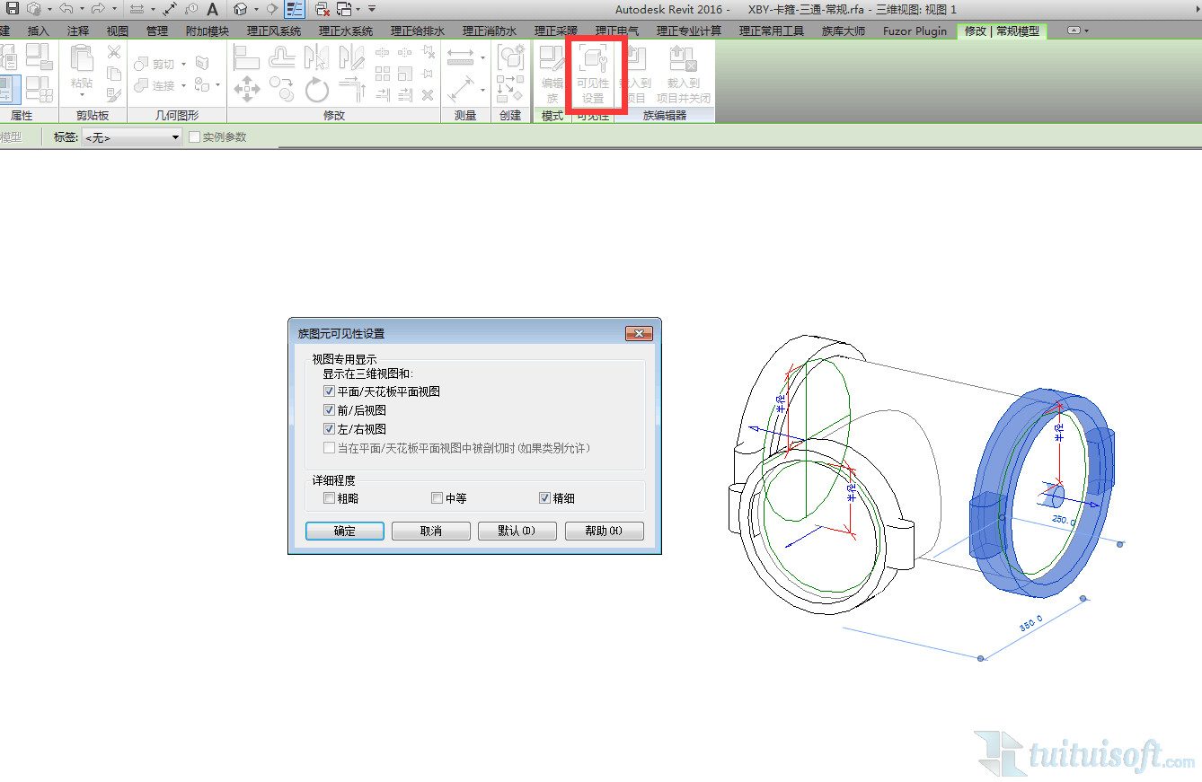This screenshot has width=1202, height=782.
Task: Open the default 3D view house icon
Action: (241, 9)
